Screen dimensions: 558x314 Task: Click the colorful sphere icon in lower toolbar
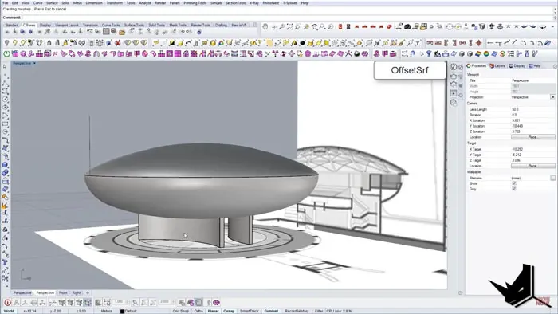coord(486,54)
